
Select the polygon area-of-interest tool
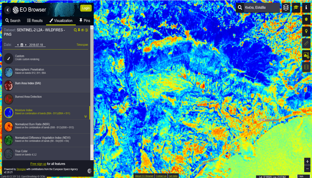pos(306,19)
